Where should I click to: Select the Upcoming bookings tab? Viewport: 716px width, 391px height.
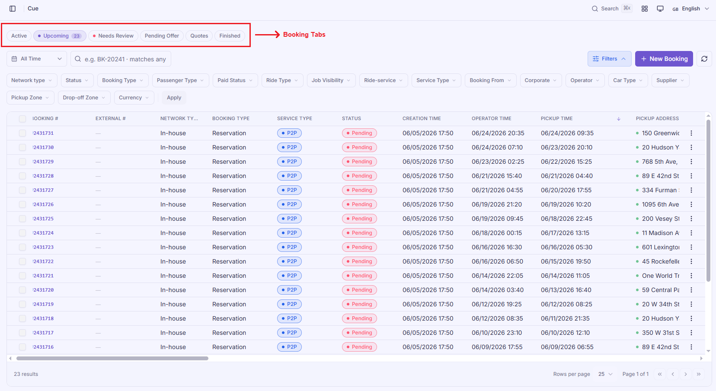pos(60,36)
